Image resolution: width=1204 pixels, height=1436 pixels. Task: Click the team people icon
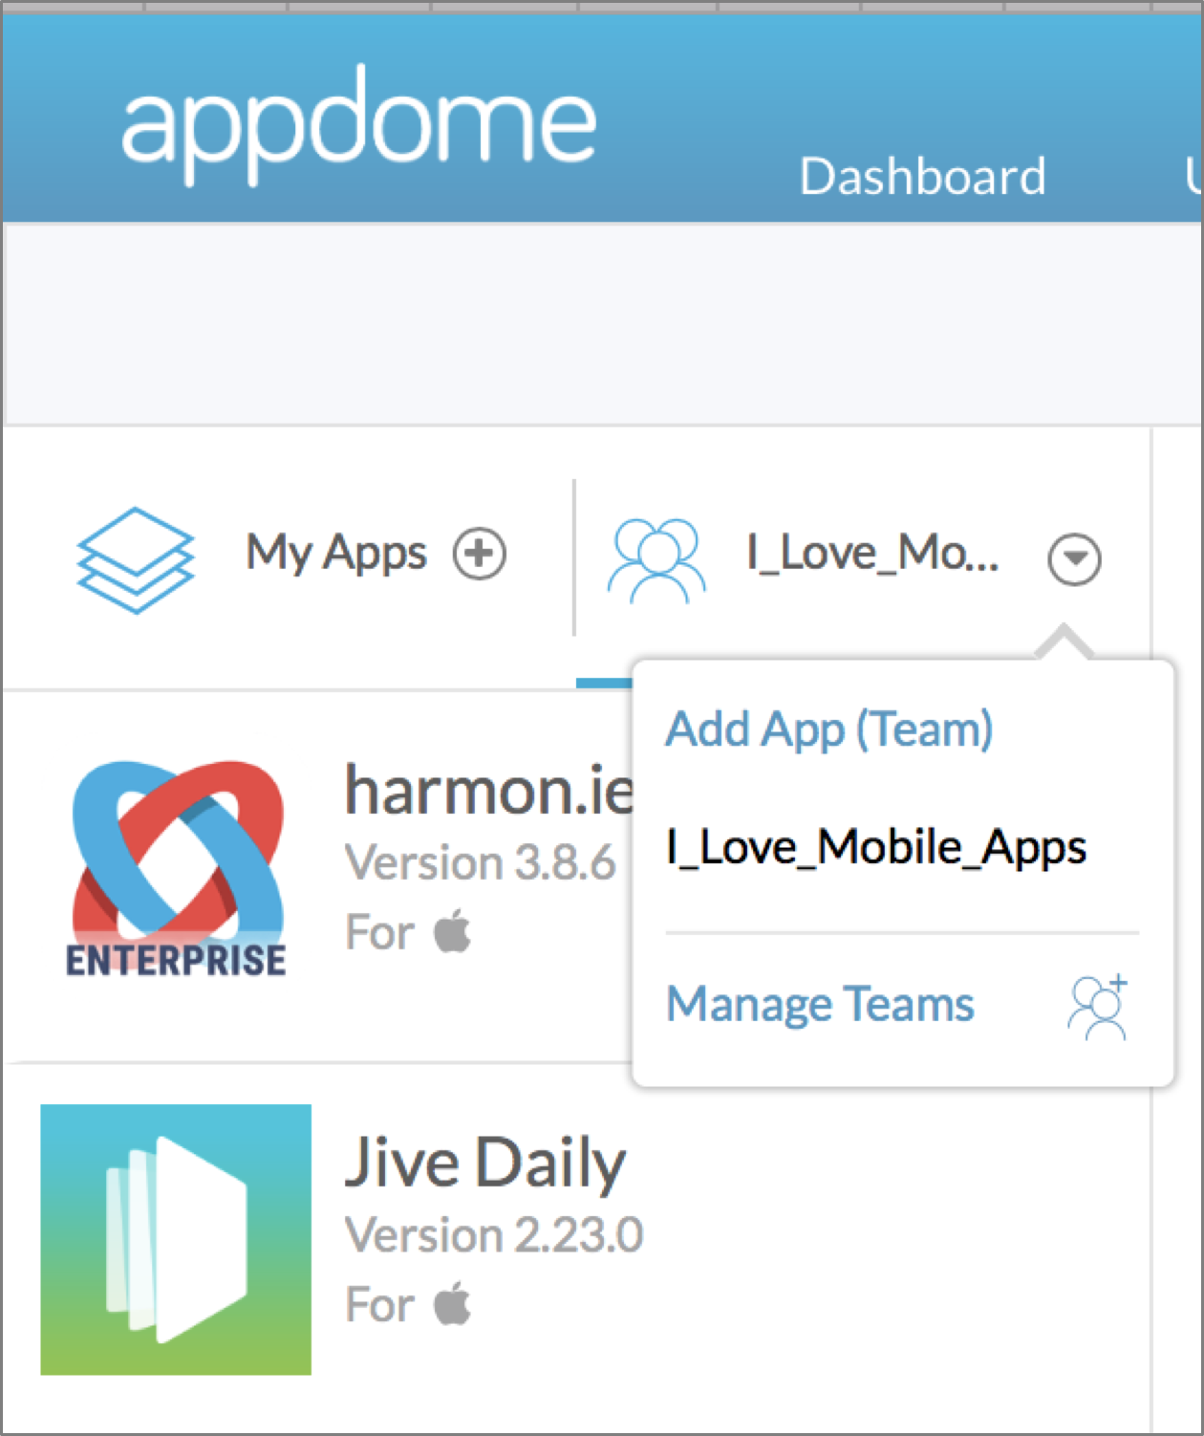(x=656, y=559)
